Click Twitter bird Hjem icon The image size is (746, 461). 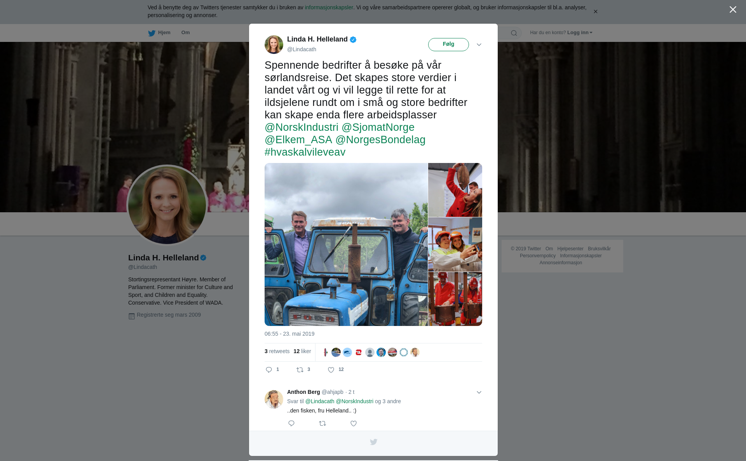click(152, 33)
